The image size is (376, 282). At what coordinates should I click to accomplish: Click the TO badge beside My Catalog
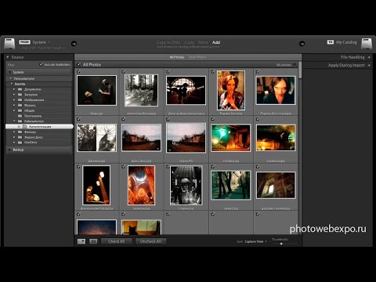pos(331,42)
